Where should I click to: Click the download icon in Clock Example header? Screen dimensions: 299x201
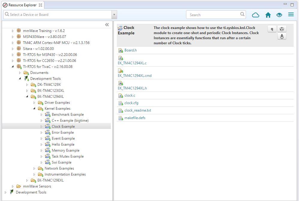click(282, 36)
